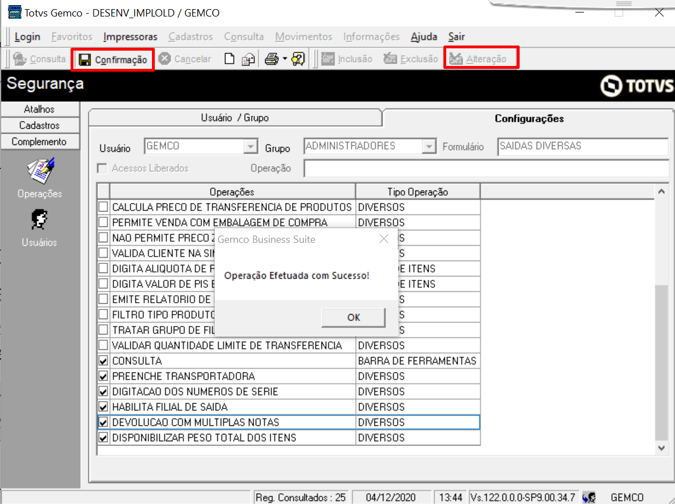This screenshot has height=504, width=675.
Task: Click the Consulta toolbar button
Action: [39, 59]
